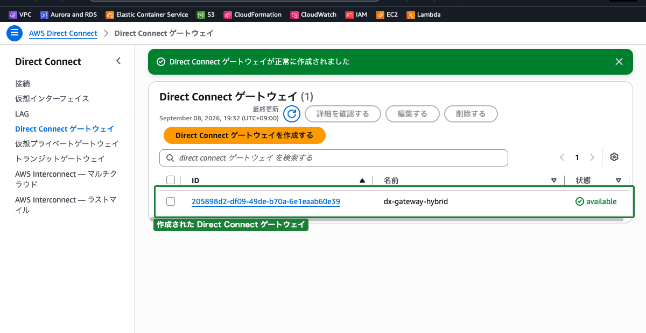This screenshot has width=646, height=333.
Task: Open the S3 service shortcut
Action: 205,15
